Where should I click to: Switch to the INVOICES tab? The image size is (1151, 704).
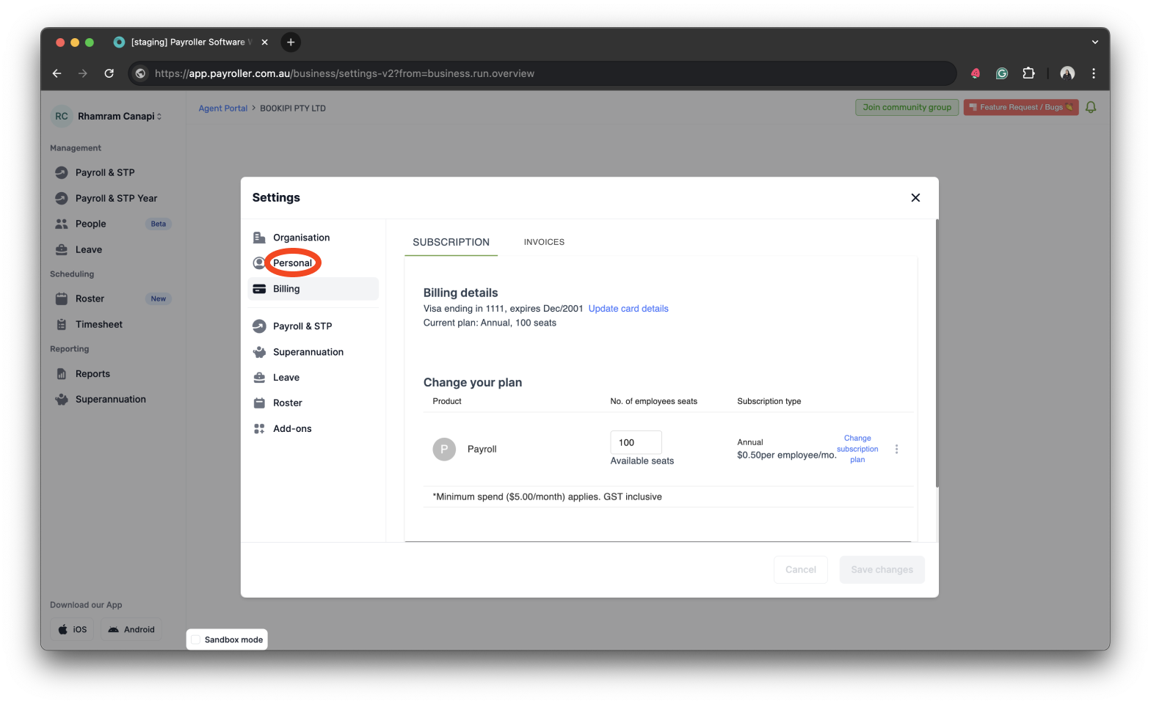544,242
